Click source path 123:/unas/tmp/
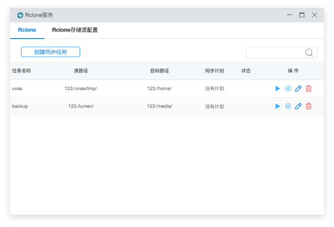Image resolution: width=334 pixels, height=227 pixels. point(81,88)
